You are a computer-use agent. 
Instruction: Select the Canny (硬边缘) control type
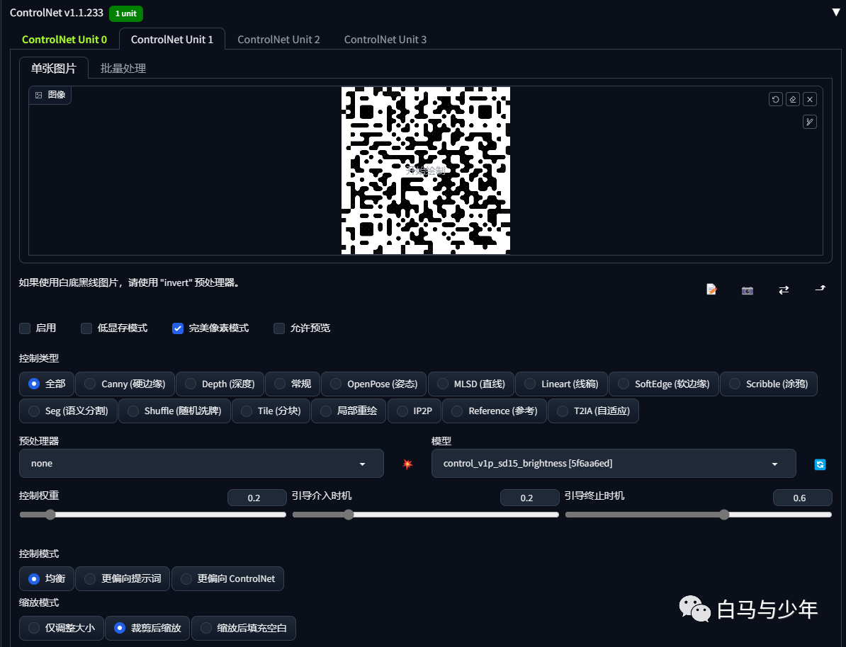pos(125,384)
